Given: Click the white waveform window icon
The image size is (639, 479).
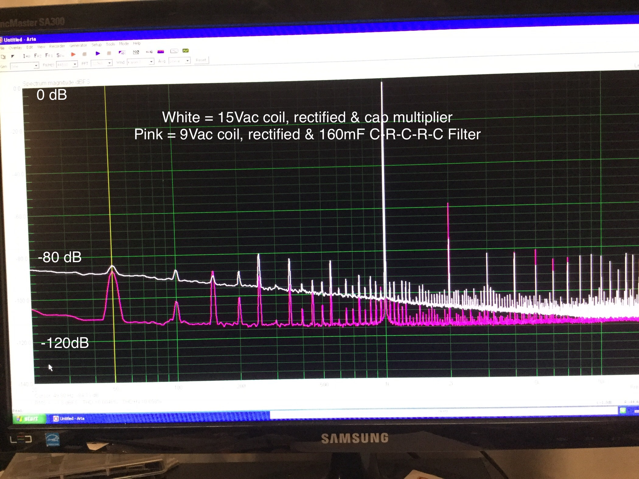Looking at the screenshot, I should [174, 51].
